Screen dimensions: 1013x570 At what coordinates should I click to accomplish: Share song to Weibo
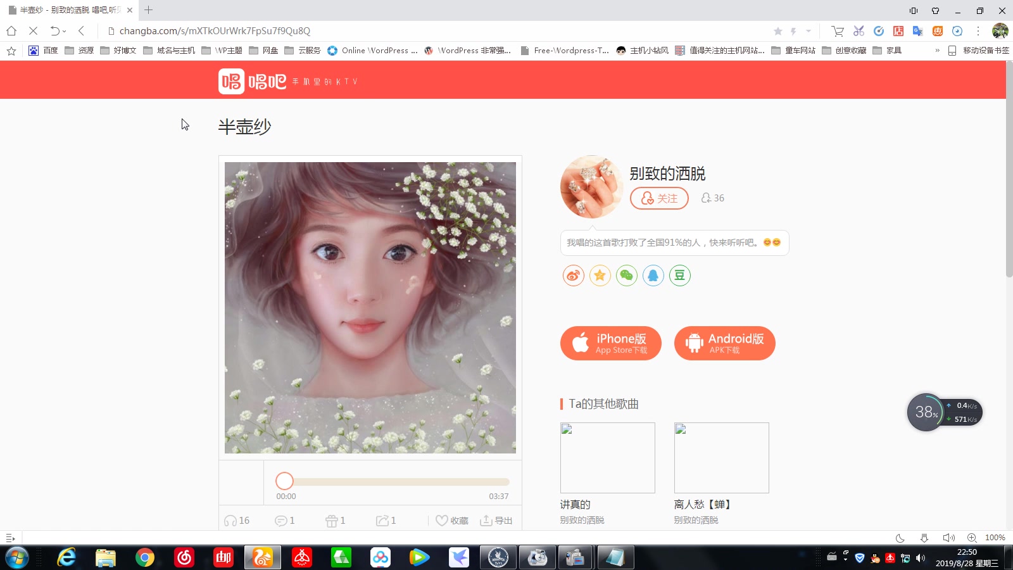(574, 275)
